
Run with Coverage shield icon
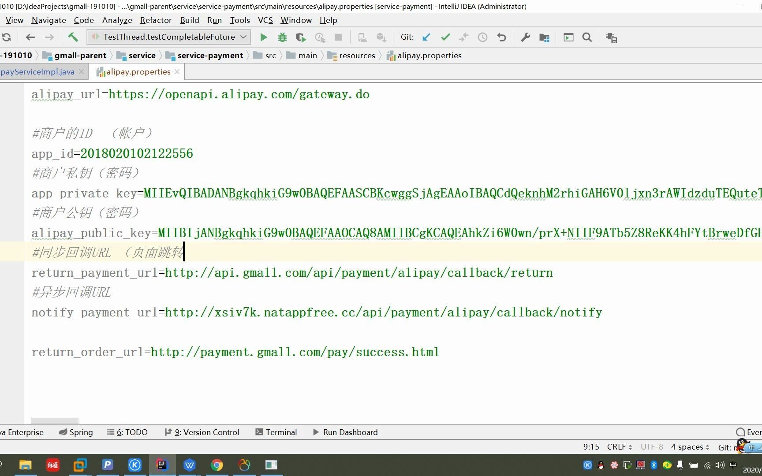[301, 37]
